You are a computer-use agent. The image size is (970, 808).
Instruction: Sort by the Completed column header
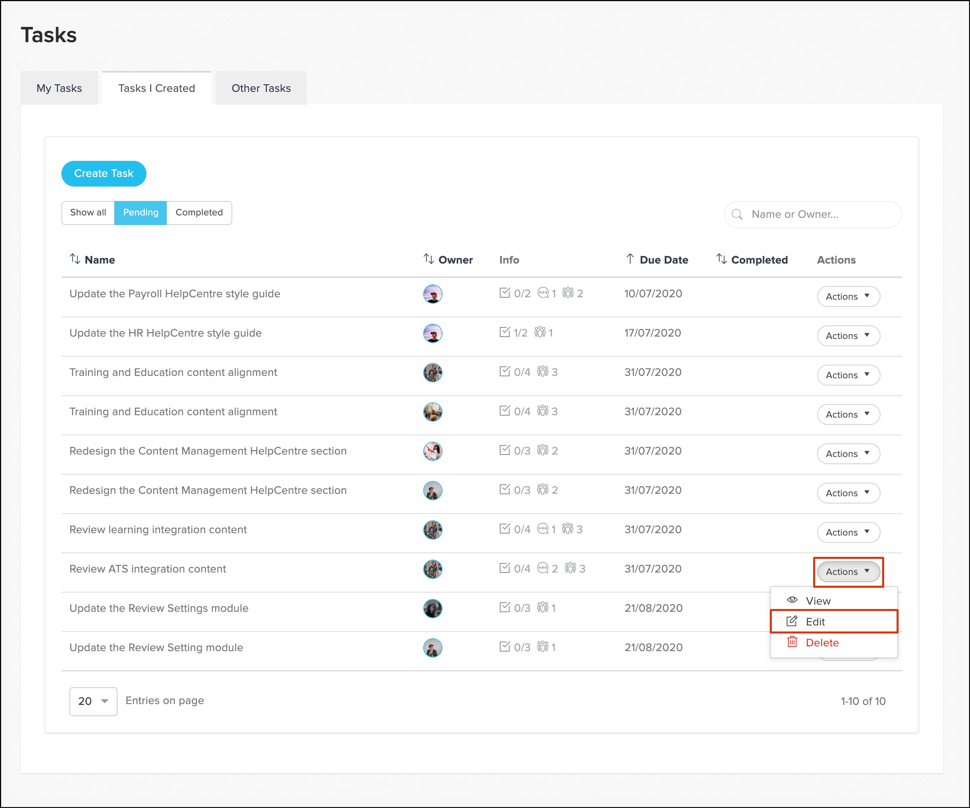pos(759,260)
